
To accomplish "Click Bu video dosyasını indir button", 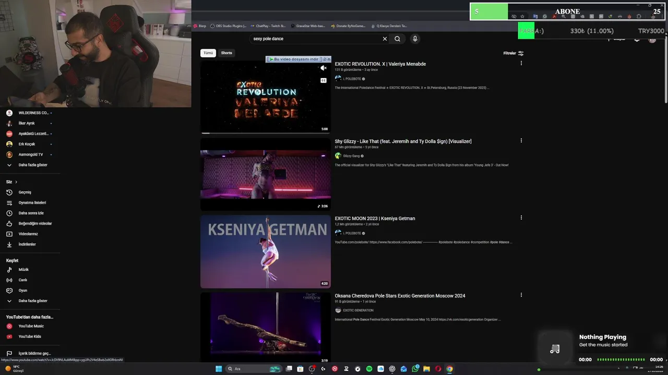I will click(x=293, y=59).
